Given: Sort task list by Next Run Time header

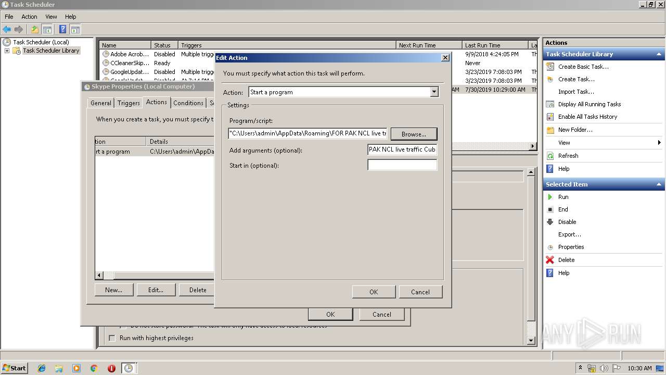Looking at the screenshot, I should click(429, 45).
